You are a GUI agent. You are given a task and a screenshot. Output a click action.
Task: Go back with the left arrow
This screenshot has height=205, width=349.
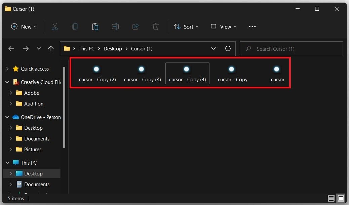click(11, 48)
